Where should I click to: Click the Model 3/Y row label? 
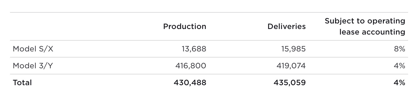click(x=33, y=66)
